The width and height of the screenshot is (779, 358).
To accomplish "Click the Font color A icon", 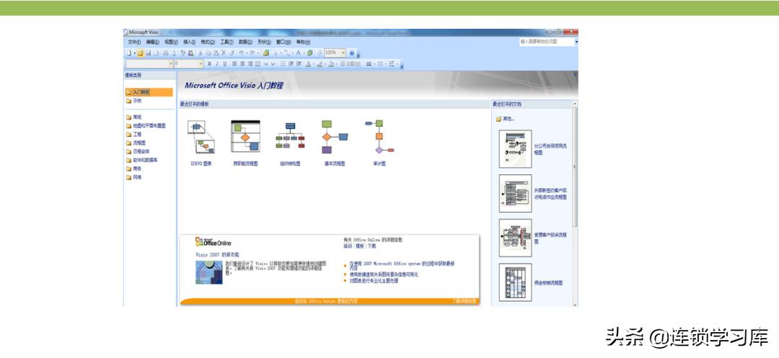I will pyautogui.click(x=308, y=63).
